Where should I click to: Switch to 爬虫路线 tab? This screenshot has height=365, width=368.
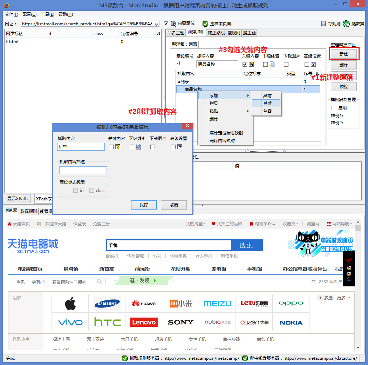tap(216, 33)
